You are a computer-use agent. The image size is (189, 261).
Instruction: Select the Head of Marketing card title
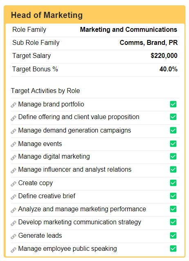(x=47, y=15)
